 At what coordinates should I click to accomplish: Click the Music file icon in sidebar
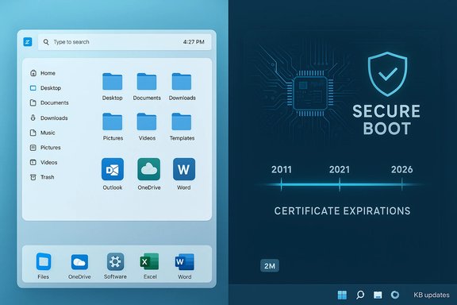tap(33, 133)
